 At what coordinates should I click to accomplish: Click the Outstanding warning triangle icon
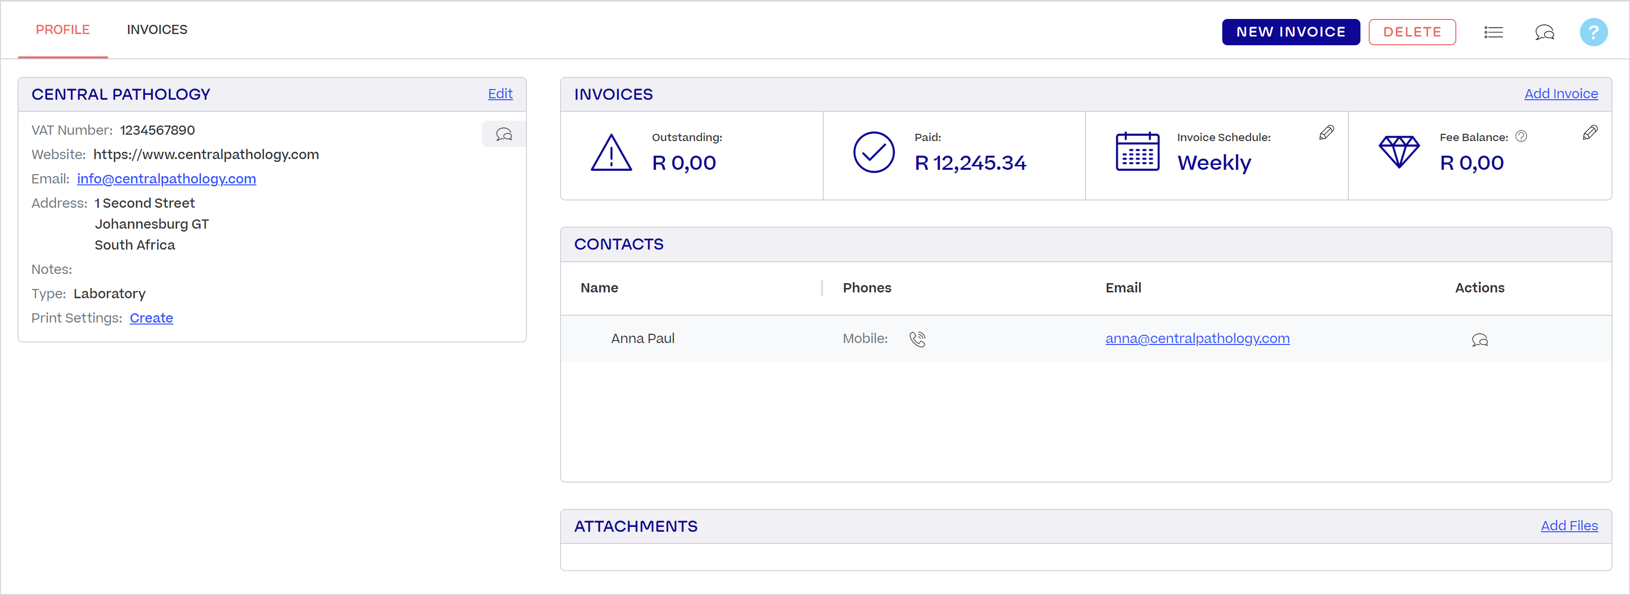click(x=611, y=153)
